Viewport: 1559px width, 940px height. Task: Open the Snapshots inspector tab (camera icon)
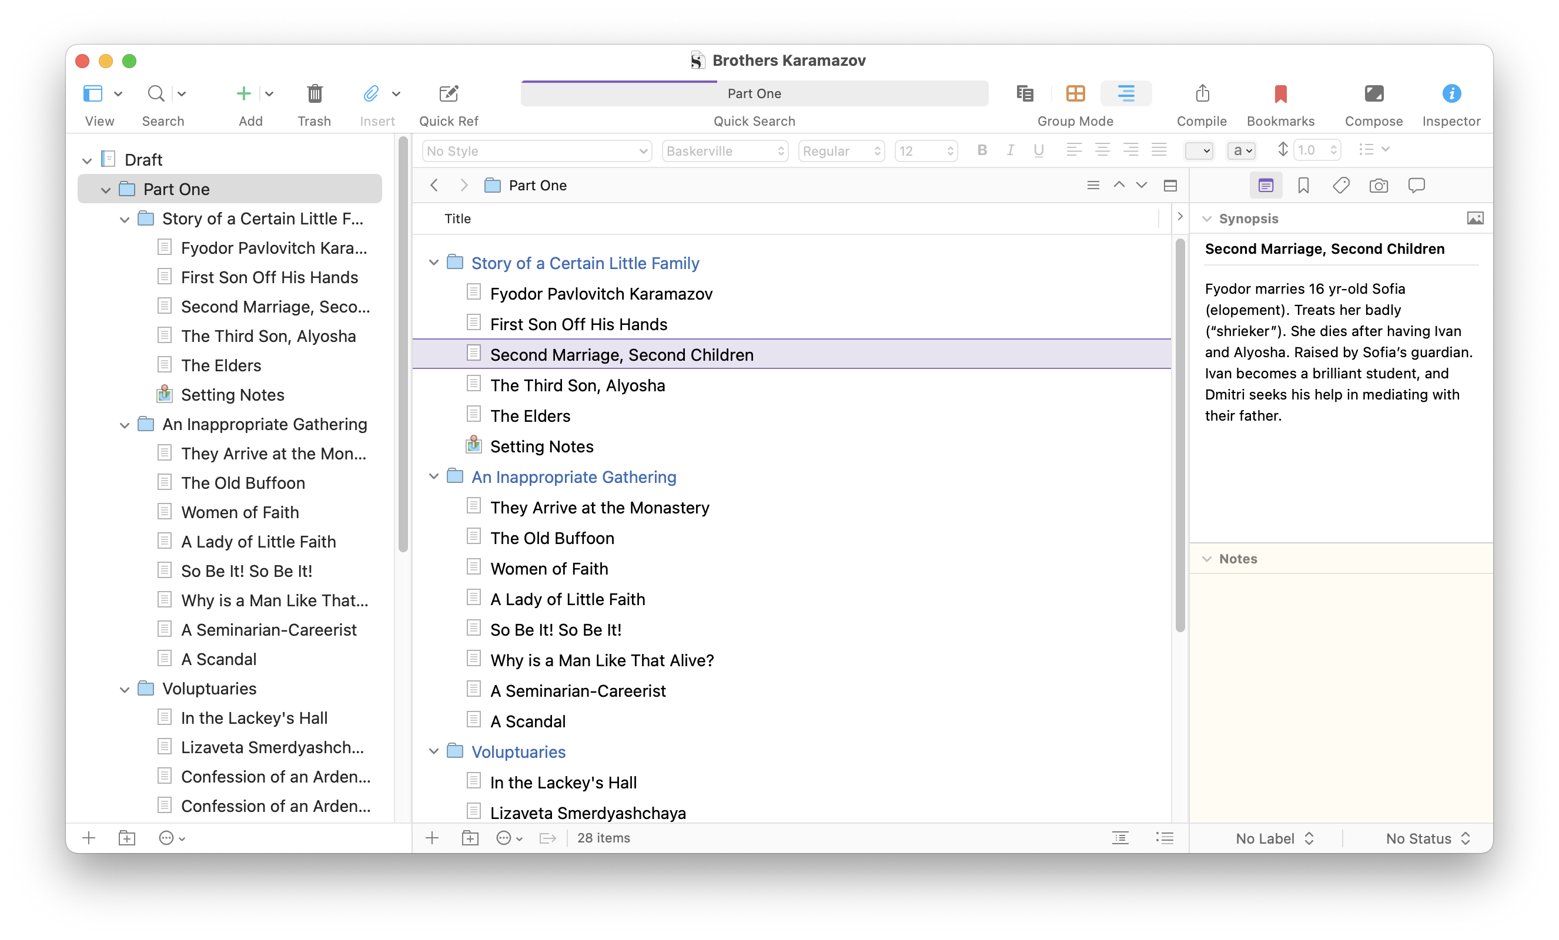point(1378,186)
